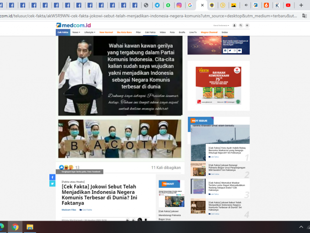
Task: Open the Grafis menu item
Action: coord(182,32)
